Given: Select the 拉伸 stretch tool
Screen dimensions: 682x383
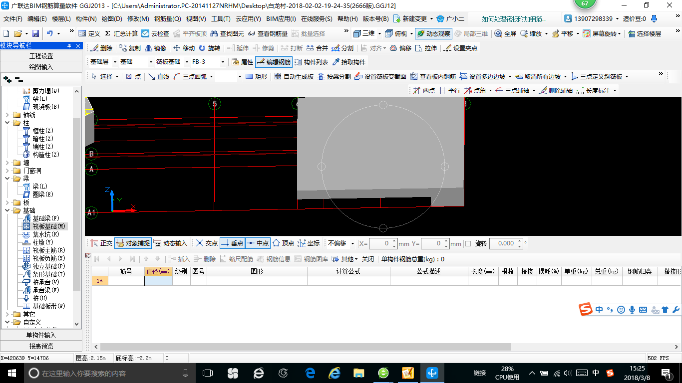Looking at the screenshot, I should tap(426, 48).
